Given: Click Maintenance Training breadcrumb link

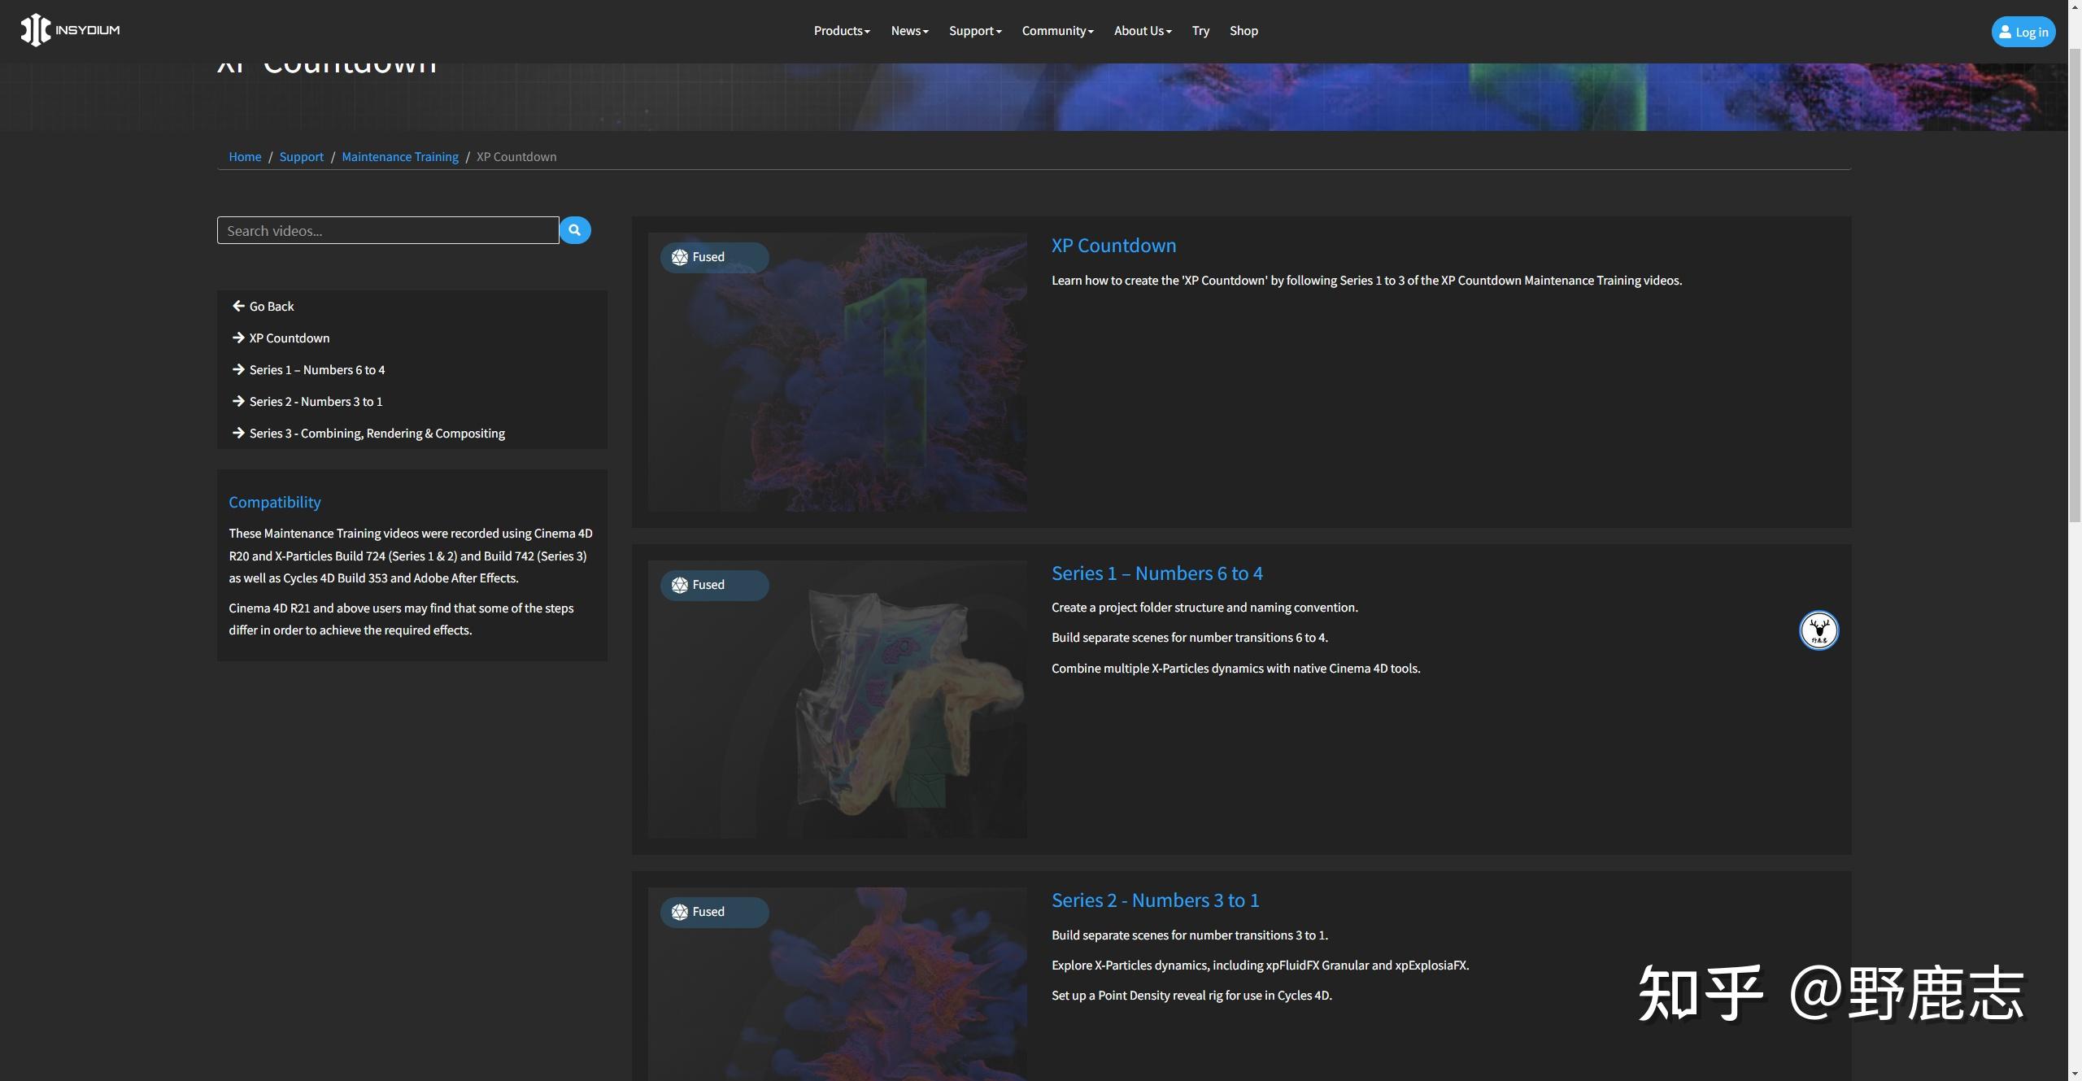Looking at the screenshot, I should click(x=400, y=157).
